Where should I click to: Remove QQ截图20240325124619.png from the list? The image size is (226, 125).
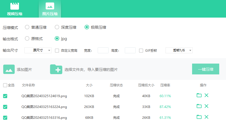coord(206,95)
